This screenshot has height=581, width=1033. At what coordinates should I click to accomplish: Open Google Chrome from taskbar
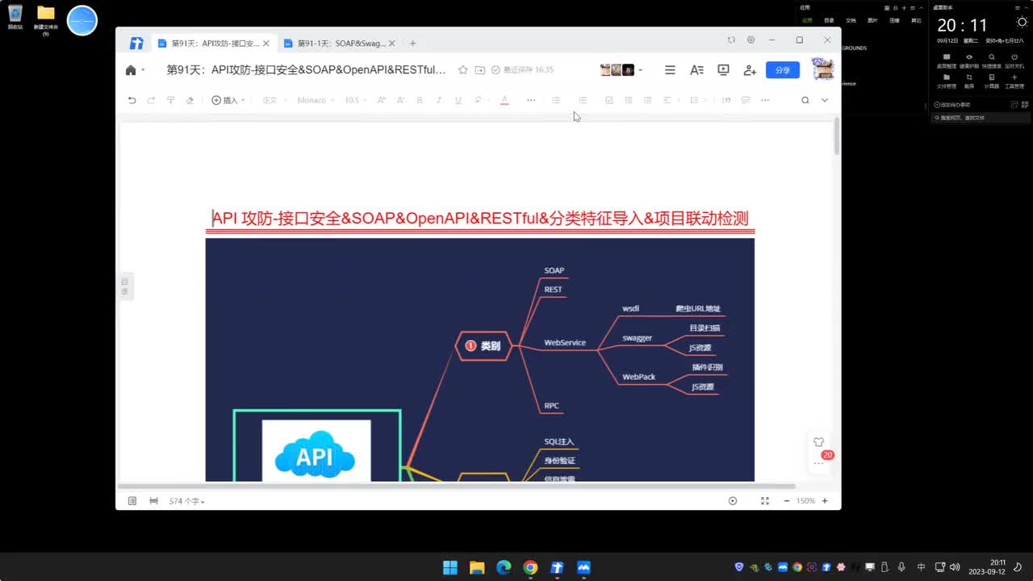tap(530, 567)
